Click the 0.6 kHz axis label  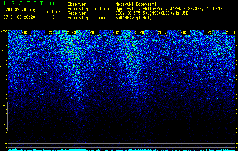click(x=3, y=143)
